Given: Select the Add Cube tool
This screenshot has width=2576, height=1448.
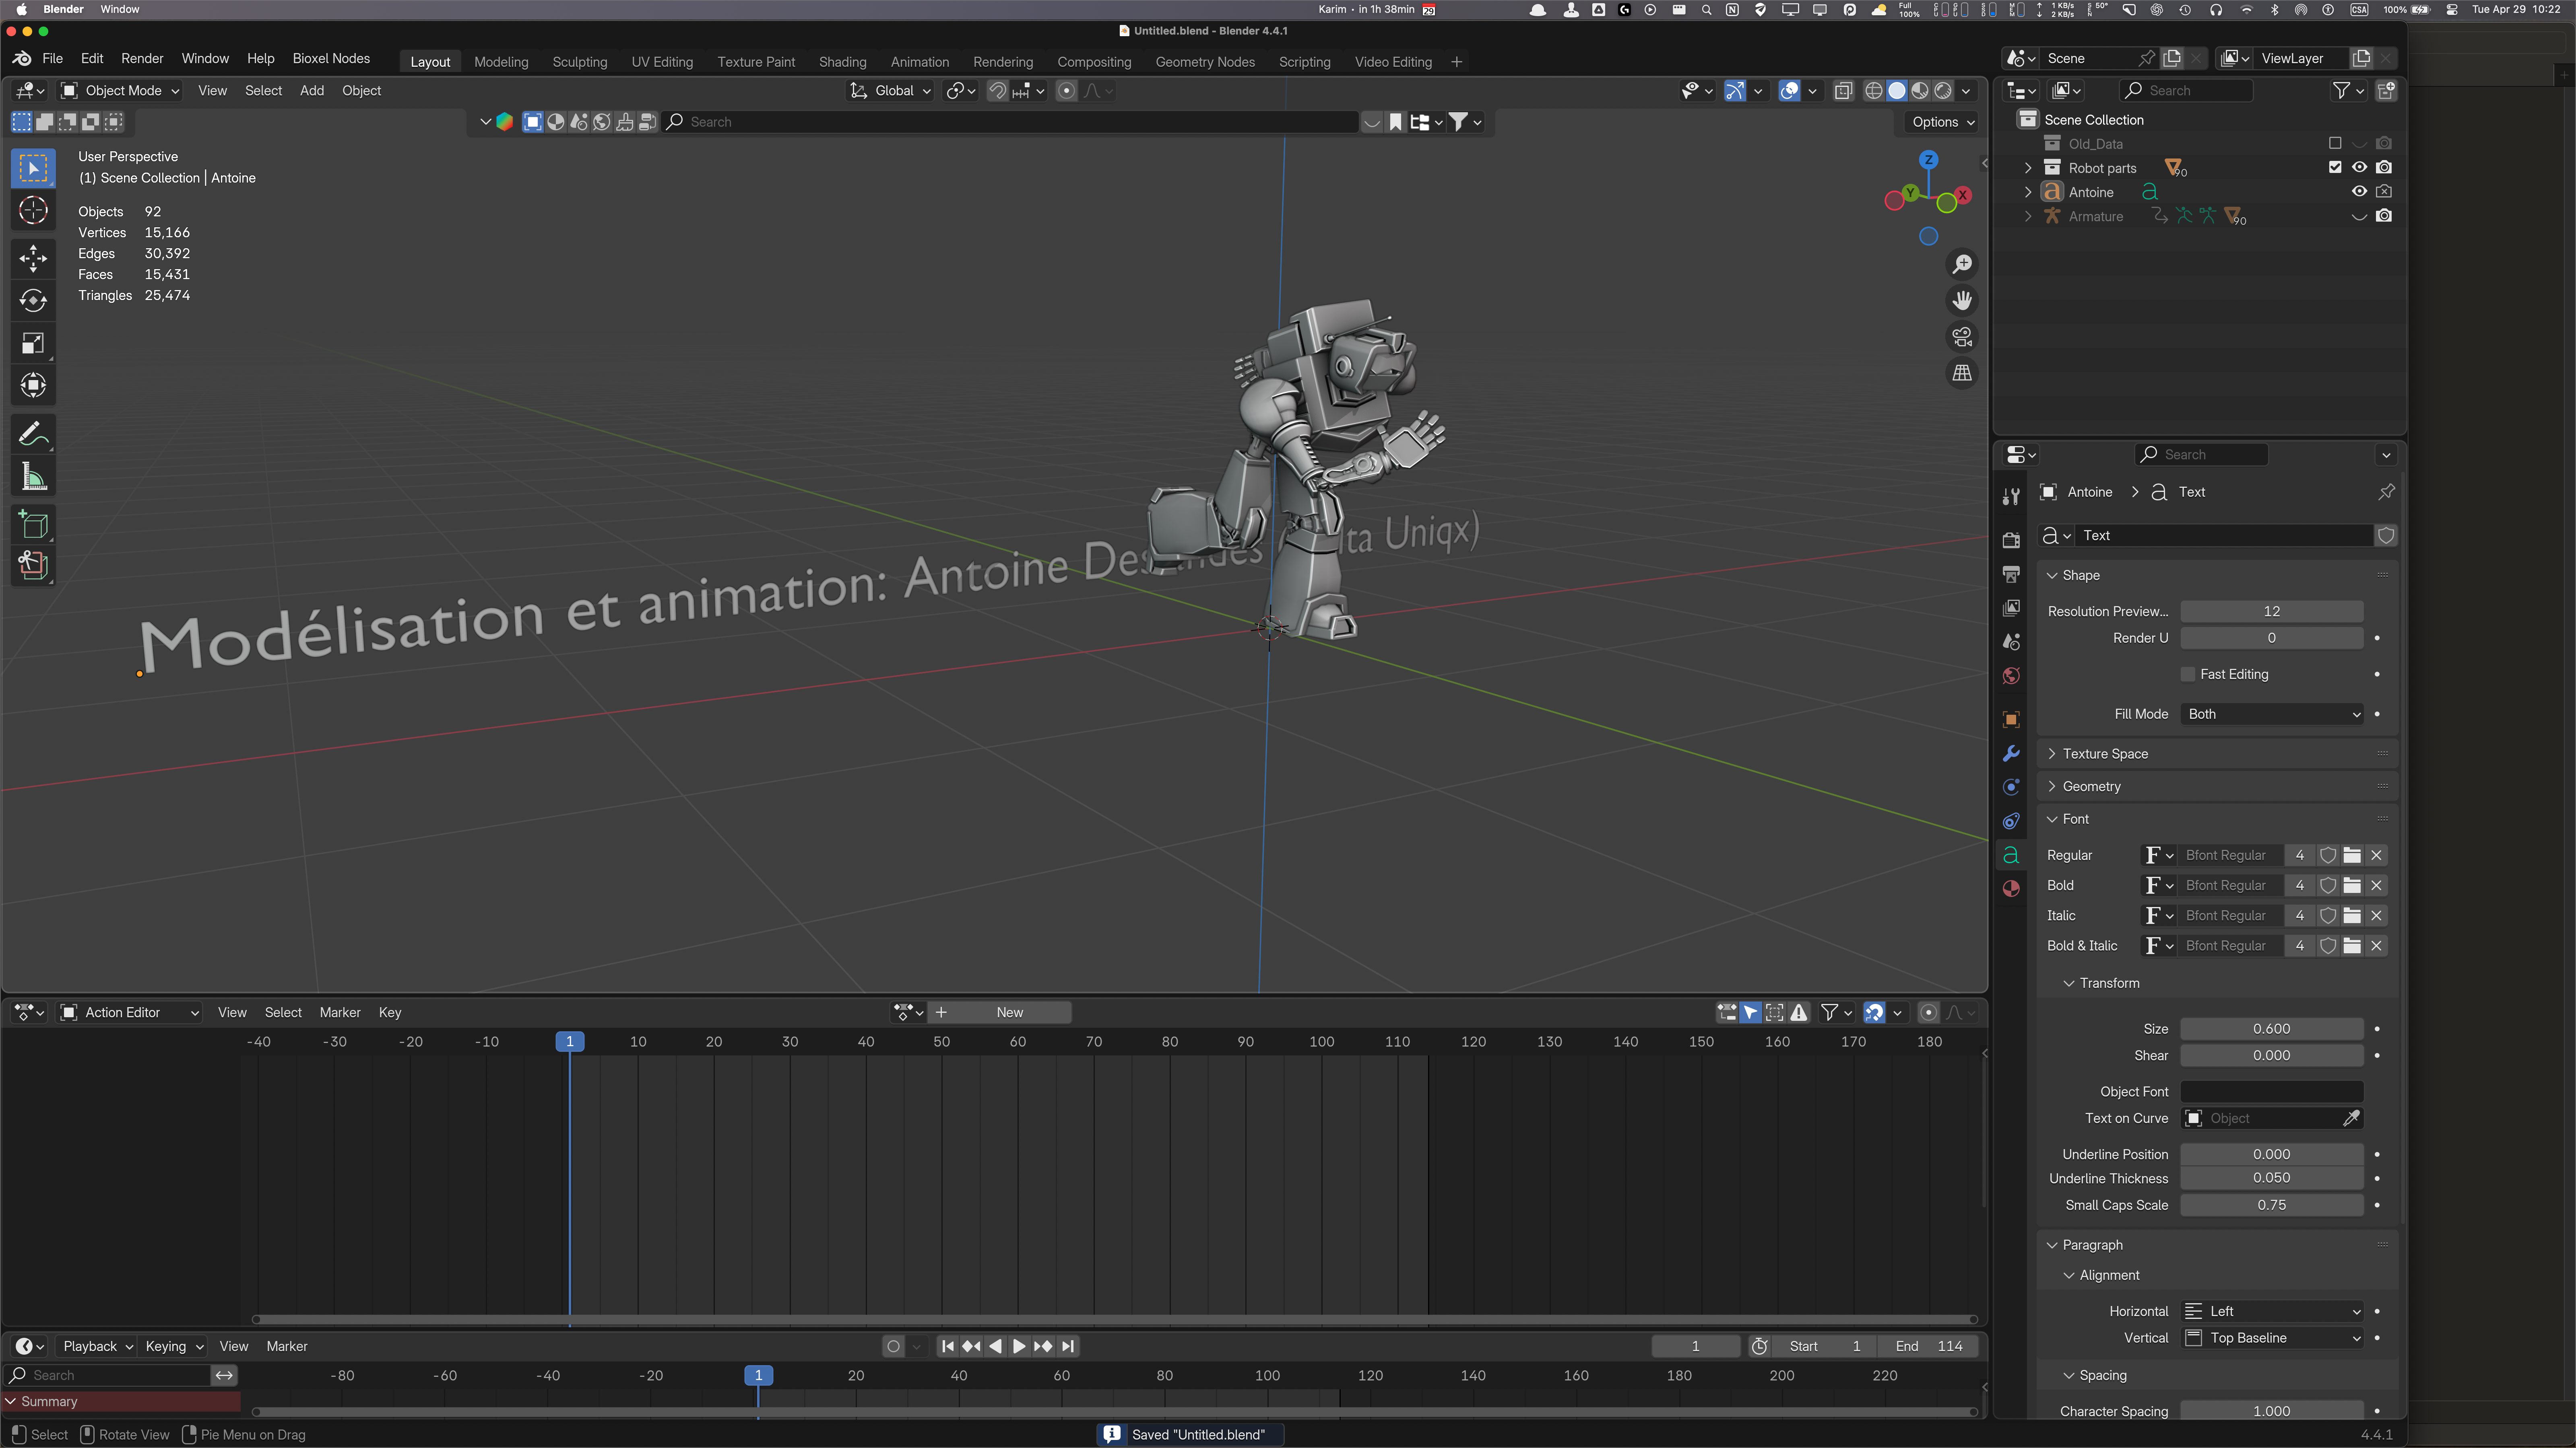Looking at the screenshot, I should pyautogui.click(x=33, y=524).
